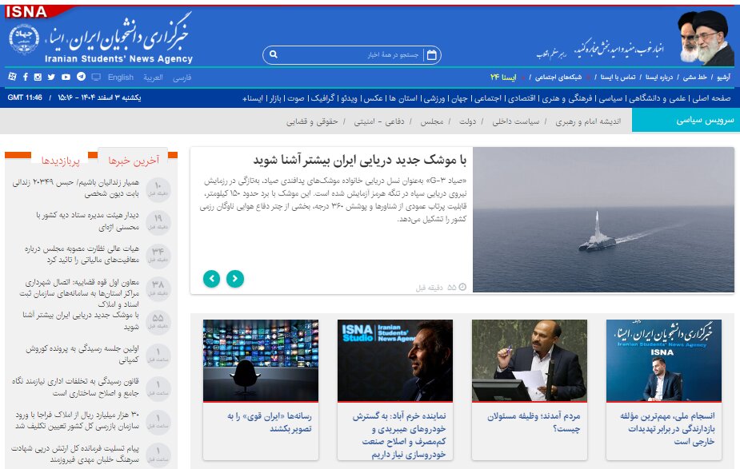The width and height of the screenshot is (740, 469).
Task: Open the missile ship headline image
Action: [603, 221]
